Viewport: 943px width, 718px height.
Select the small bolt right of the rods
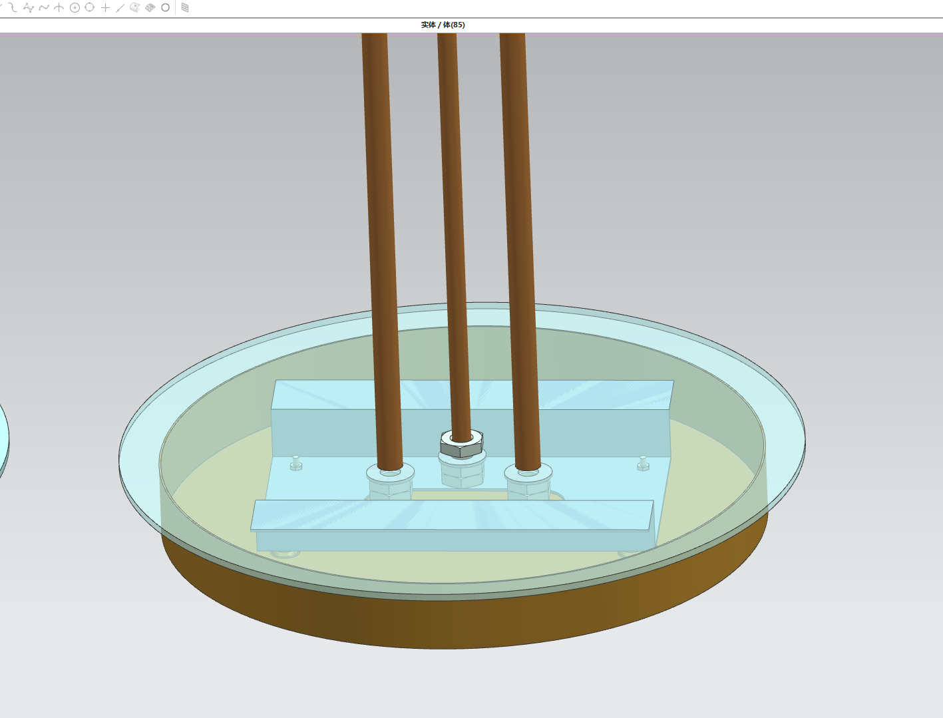643,463
